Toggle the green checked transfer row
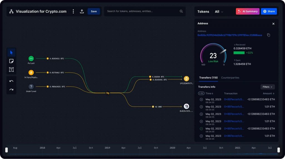The image size is (285, 159). point(201,129)
